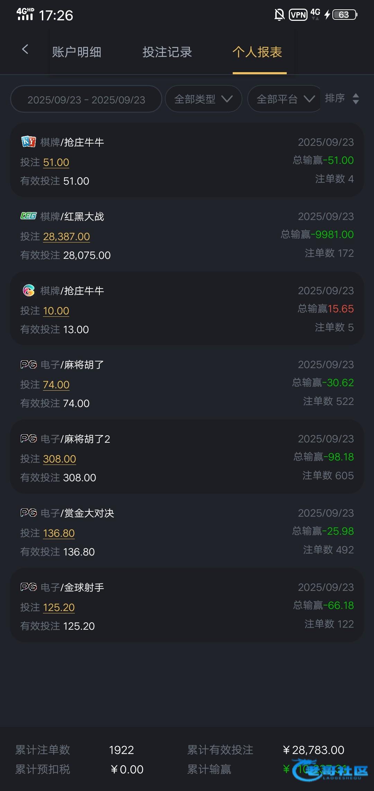Toggle the 排序 sort order arrows
Image resolution: width=374 pixels, height=791 pixels.
tap(355, 99)
